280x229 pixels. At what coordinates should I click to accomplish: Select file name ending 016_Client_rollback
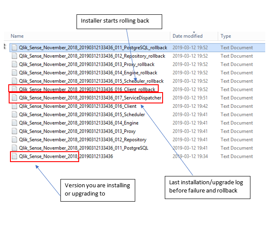coord(87,90)
